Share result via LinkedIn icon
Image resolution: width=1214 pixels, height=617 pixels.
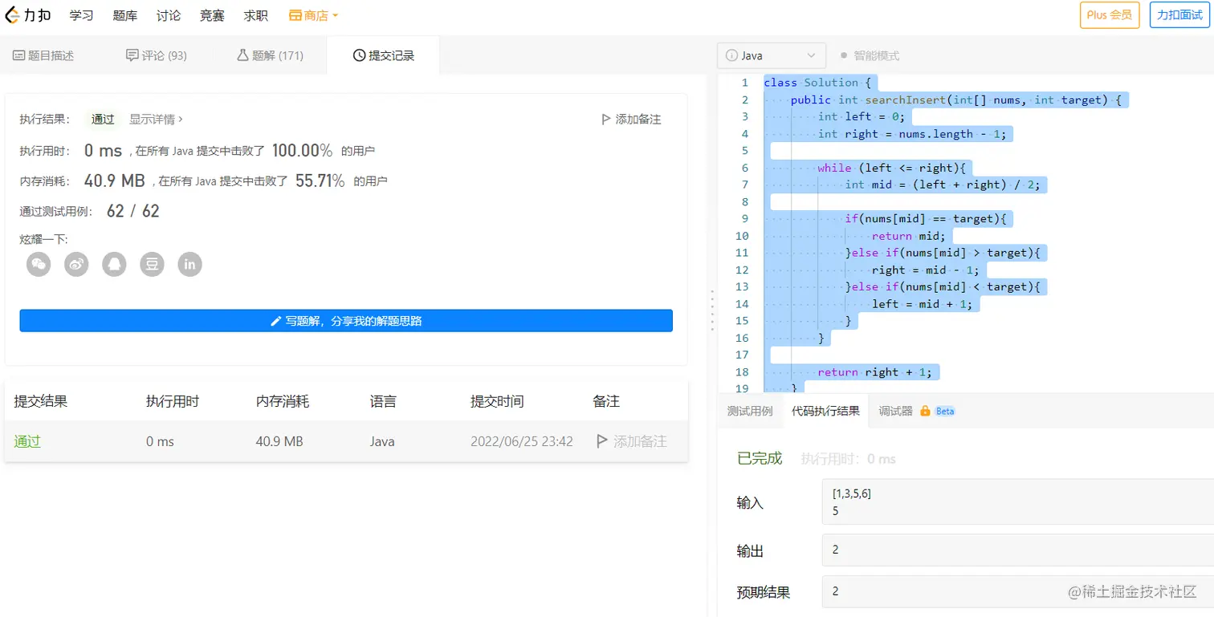189,264
